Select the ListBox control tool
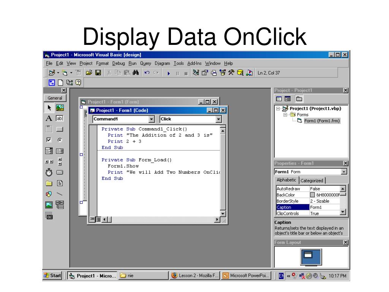Image resolution: width=389 pixels, height=292 pixels. [x=60, y=151]
